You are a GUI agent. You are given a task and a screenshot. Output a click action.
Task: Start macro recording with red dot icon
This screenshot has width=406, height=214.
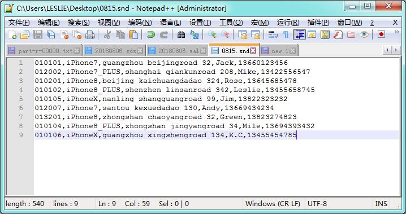coord(381,34)
